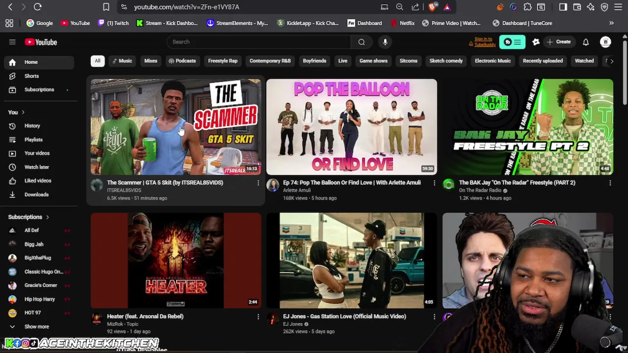Open the Twitch bookmark
628x353 pixels.
(x=113, y=23)
